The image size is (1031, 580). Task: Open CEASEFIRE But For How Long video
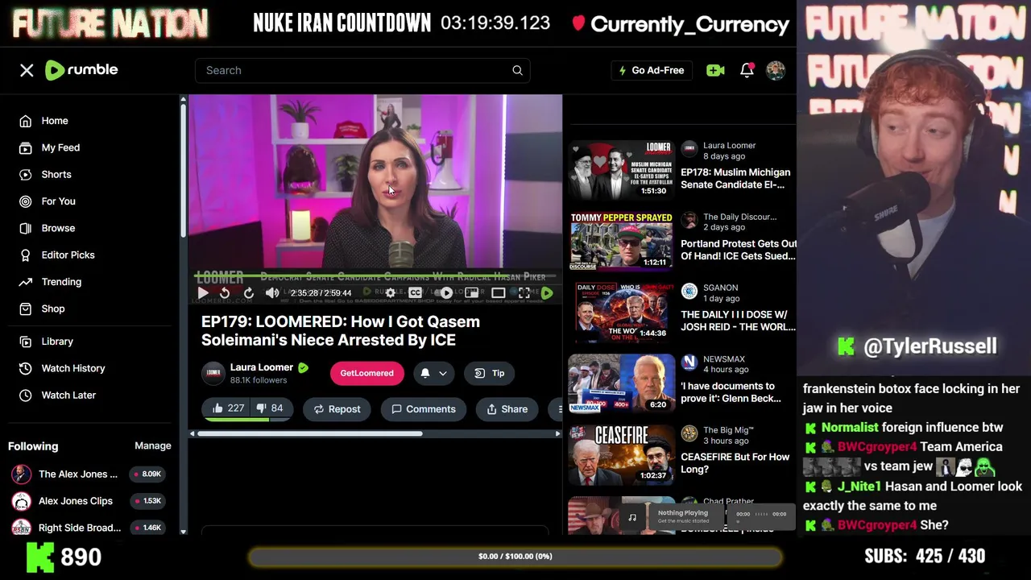click(x=735, y=463)
